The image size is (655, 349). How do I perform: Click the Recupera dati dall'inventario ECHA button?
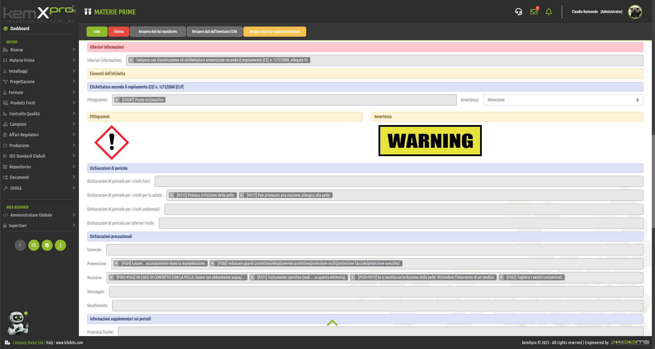(x=214, y=32)
